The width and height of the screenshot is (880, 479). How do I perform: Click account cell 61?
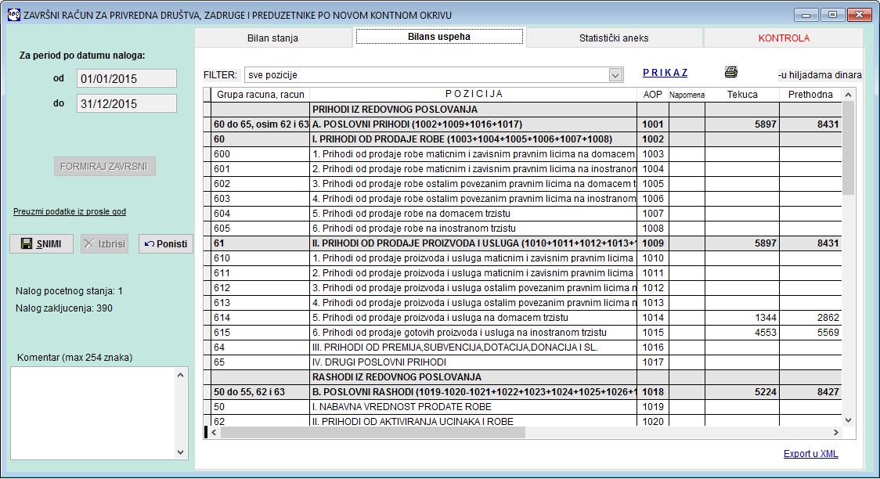pos(261,243)
